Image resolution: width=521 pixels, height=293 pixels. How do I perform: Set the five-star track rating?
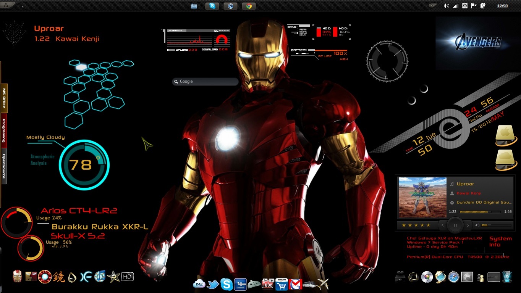416,225
